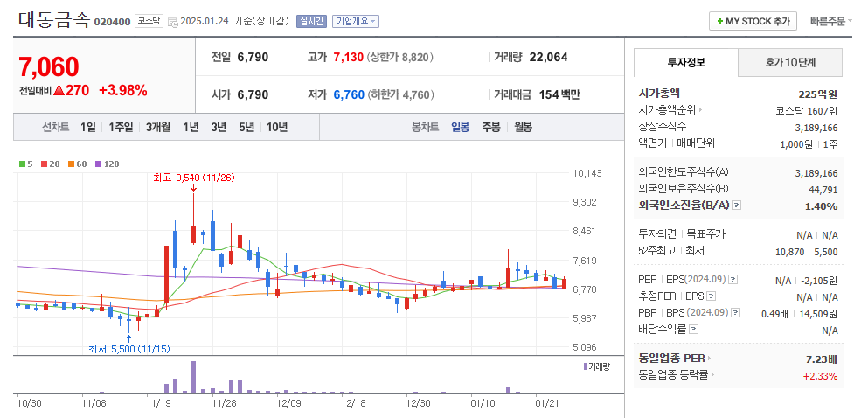Select the 10년 line chart period
The image size is (861, 418).
click(277, 128)
